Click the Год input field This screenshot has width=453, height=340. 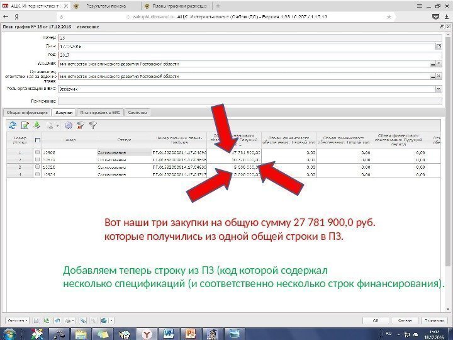coord(250,55)
